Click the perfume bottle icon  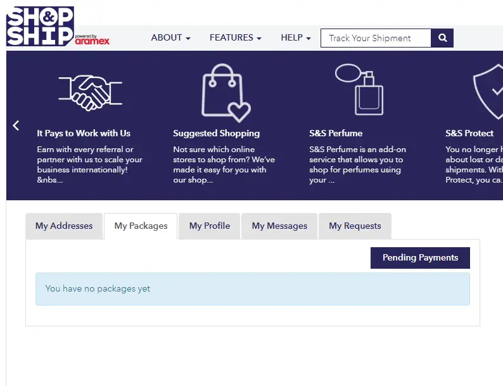359,89
